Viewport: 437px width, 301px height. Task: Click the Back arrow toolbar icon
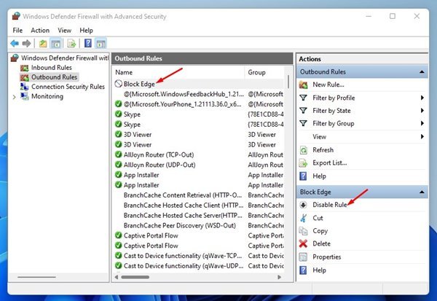click(x=15, y=44)
